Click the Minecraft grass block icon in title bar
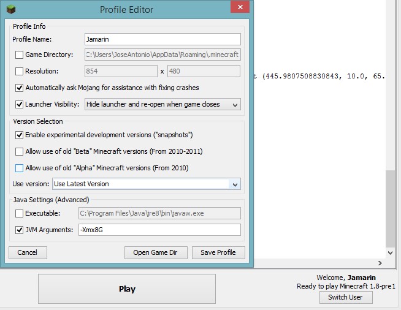 coord(11,10)
